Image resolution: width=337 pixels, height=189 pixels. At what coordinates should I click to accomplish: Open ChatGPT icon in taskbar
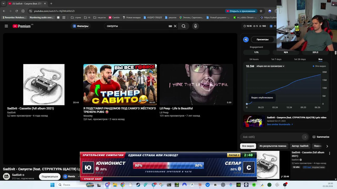[223, 185]
